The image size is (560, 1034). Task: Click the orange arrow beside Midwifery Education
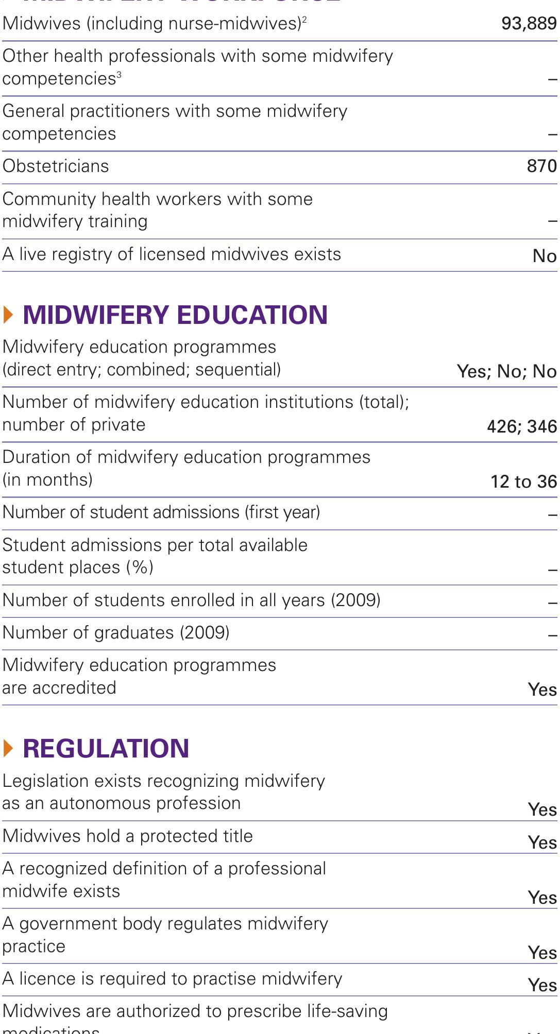tap(8, 315)
